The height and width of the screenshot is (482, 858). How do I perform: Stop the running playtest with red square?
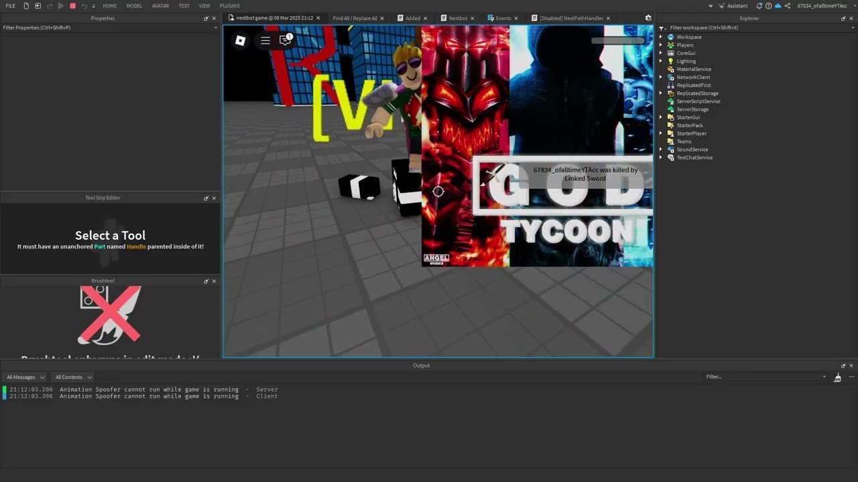coord(73,6)
